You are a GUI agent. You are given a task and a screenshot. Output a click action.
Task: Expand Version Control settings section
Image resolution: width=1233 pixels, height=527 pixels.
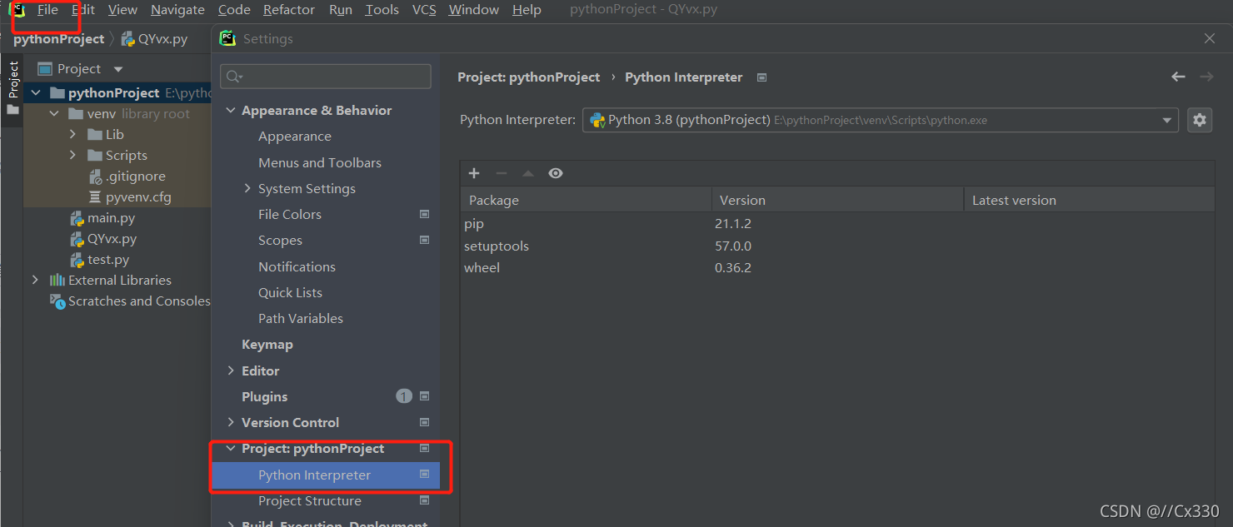pyautogui.click(x=231, y=423)
